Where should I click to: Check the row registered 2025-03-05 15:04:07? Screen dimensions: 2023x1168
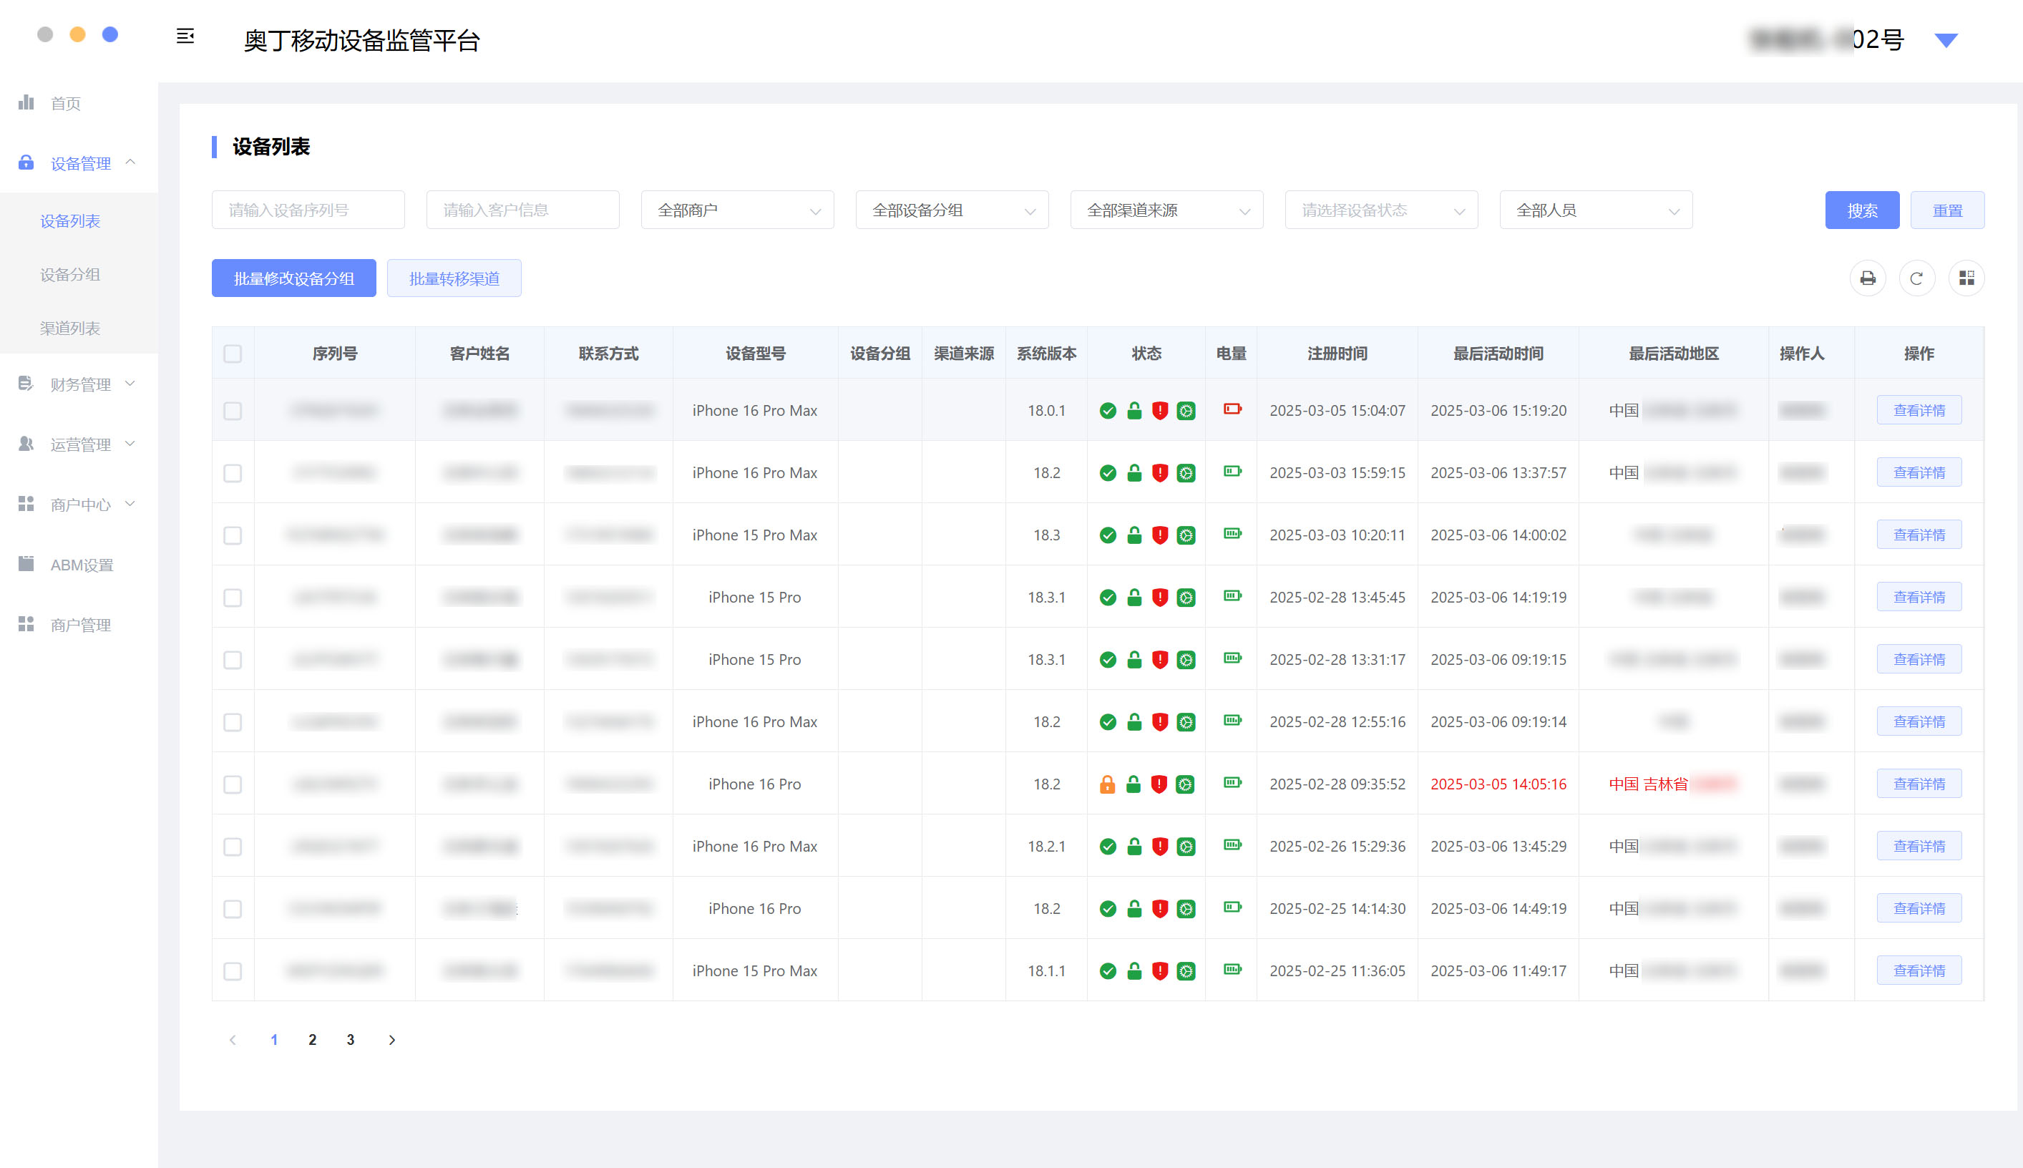233,411
